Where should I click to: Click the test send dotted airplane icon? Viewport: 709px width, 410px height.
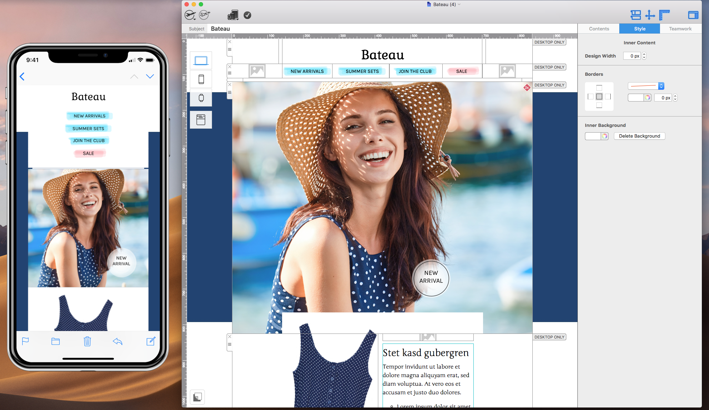coord(204,15)
